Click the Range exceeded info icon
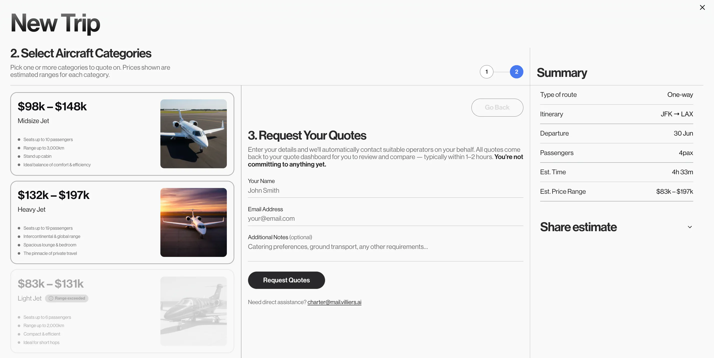The width and height of the screenshot is (714, 358). point(51,298)
